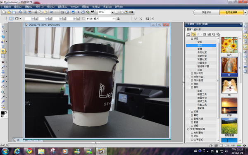
Task: Select the Crop tool in left toolbox
Action: click(x=3, y=51)
